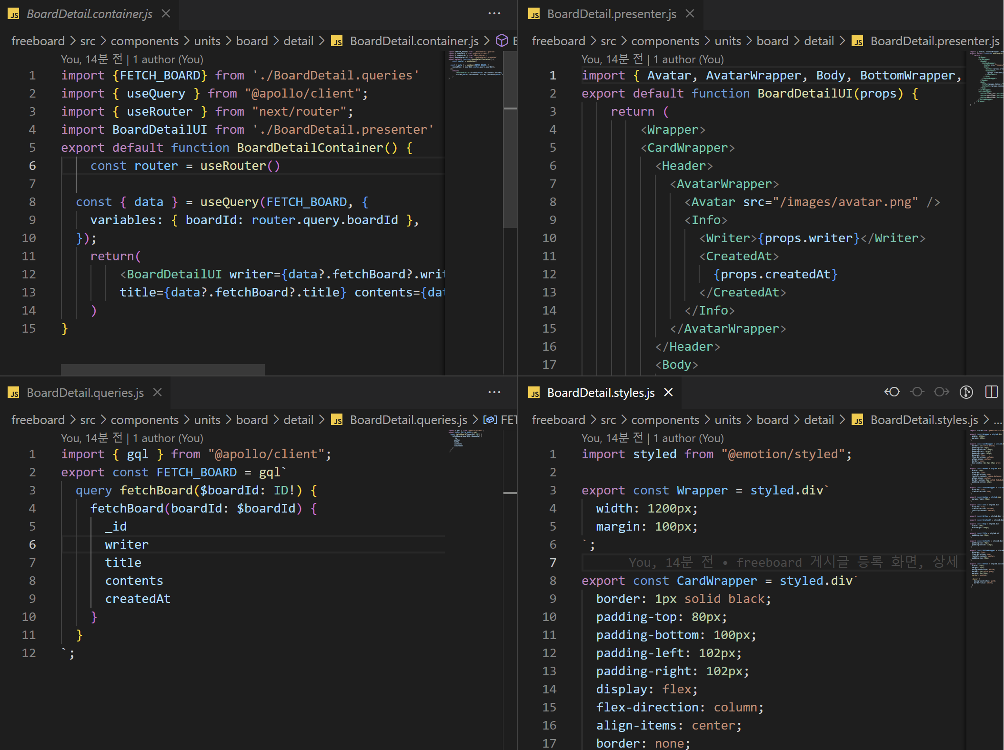This screenshot has height=750, width=1004.
Task: Click 'fetchBoard($boardId: ID!)' query line
Action: 211,490
